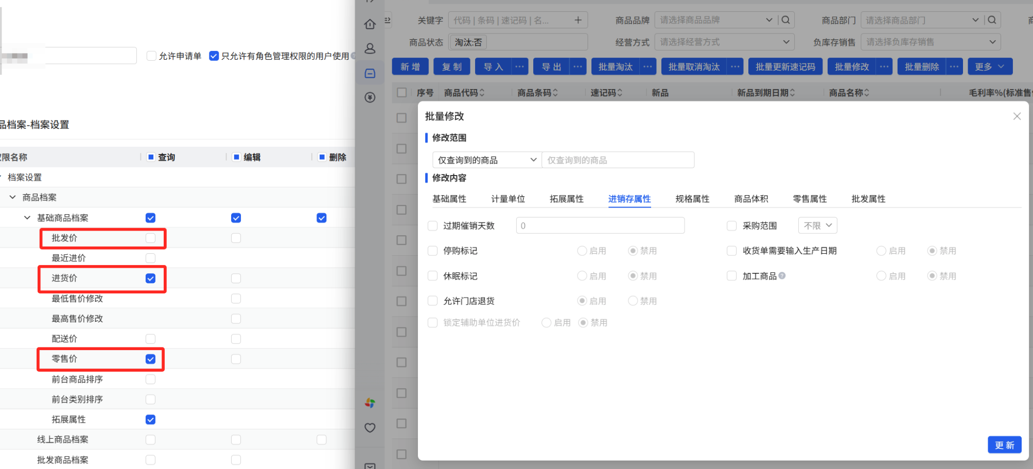Viewport: 1033px width, 469px height.
Task: Sort by 商品条码 column
Action: (555, 93)
